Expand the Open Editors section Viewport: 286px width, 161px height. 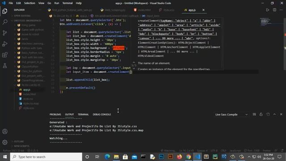22,16
